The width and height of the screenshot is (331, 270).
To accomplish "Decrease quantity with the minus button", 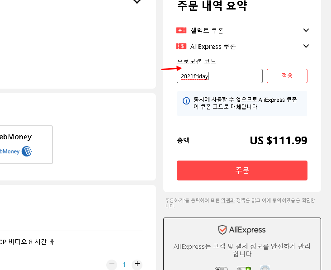I will click(x=112, y=264).
